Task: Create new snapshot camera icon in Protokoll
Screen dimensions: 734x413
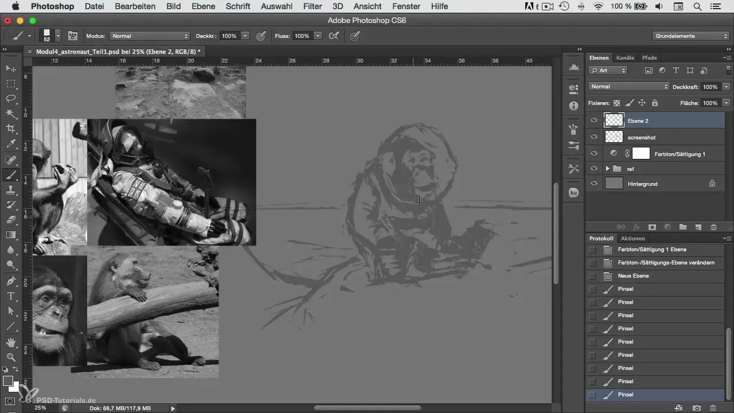Action: (x=697, y=408)
